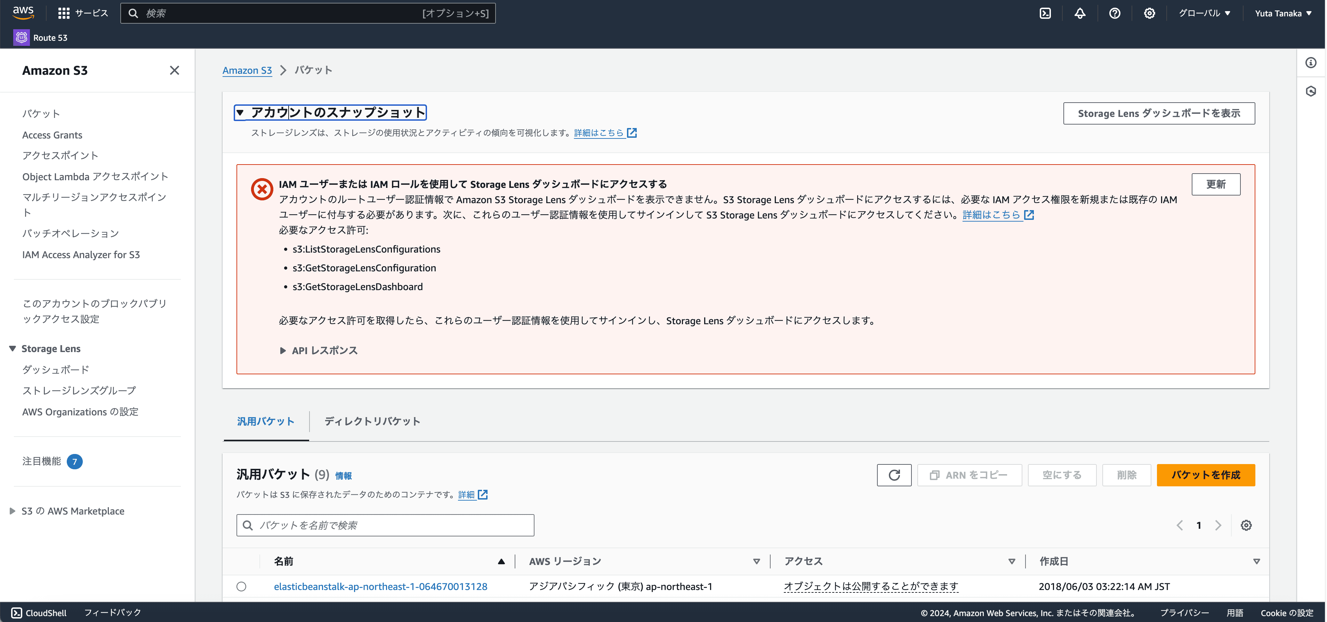Click the 削除 button
This screenshot has height=622, width=1327.
pos(1127,475)
